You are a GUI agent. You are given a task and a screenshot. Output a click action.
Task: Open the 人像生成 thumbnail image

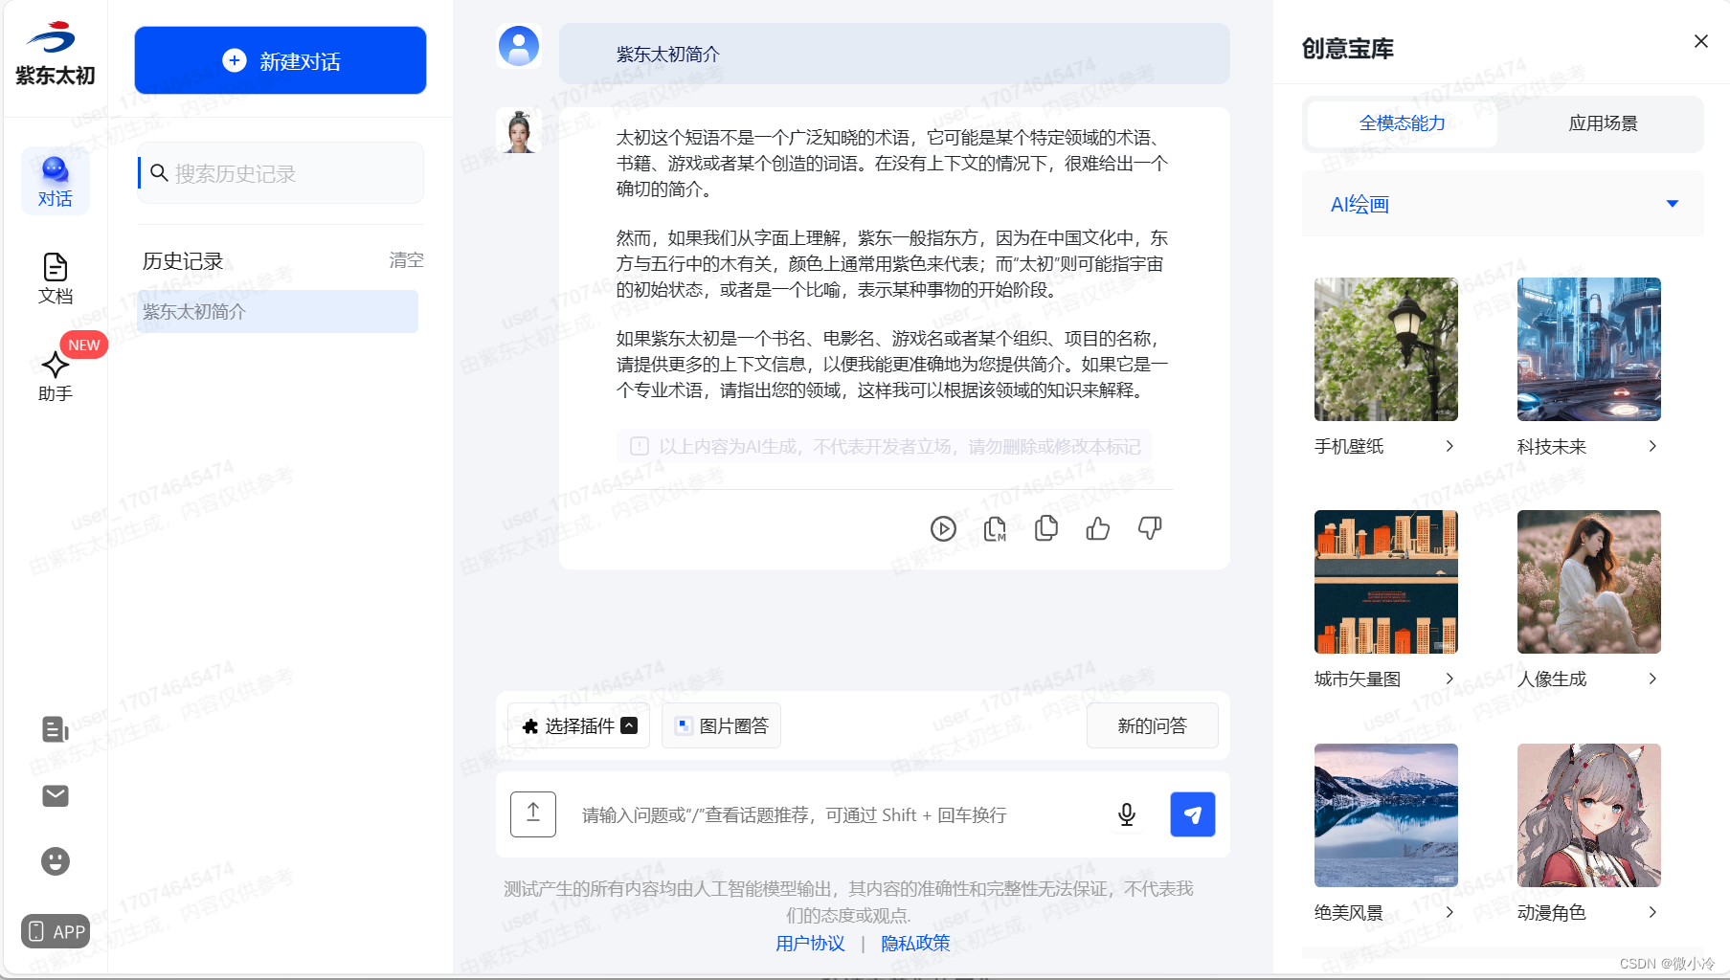point(1589,582)
